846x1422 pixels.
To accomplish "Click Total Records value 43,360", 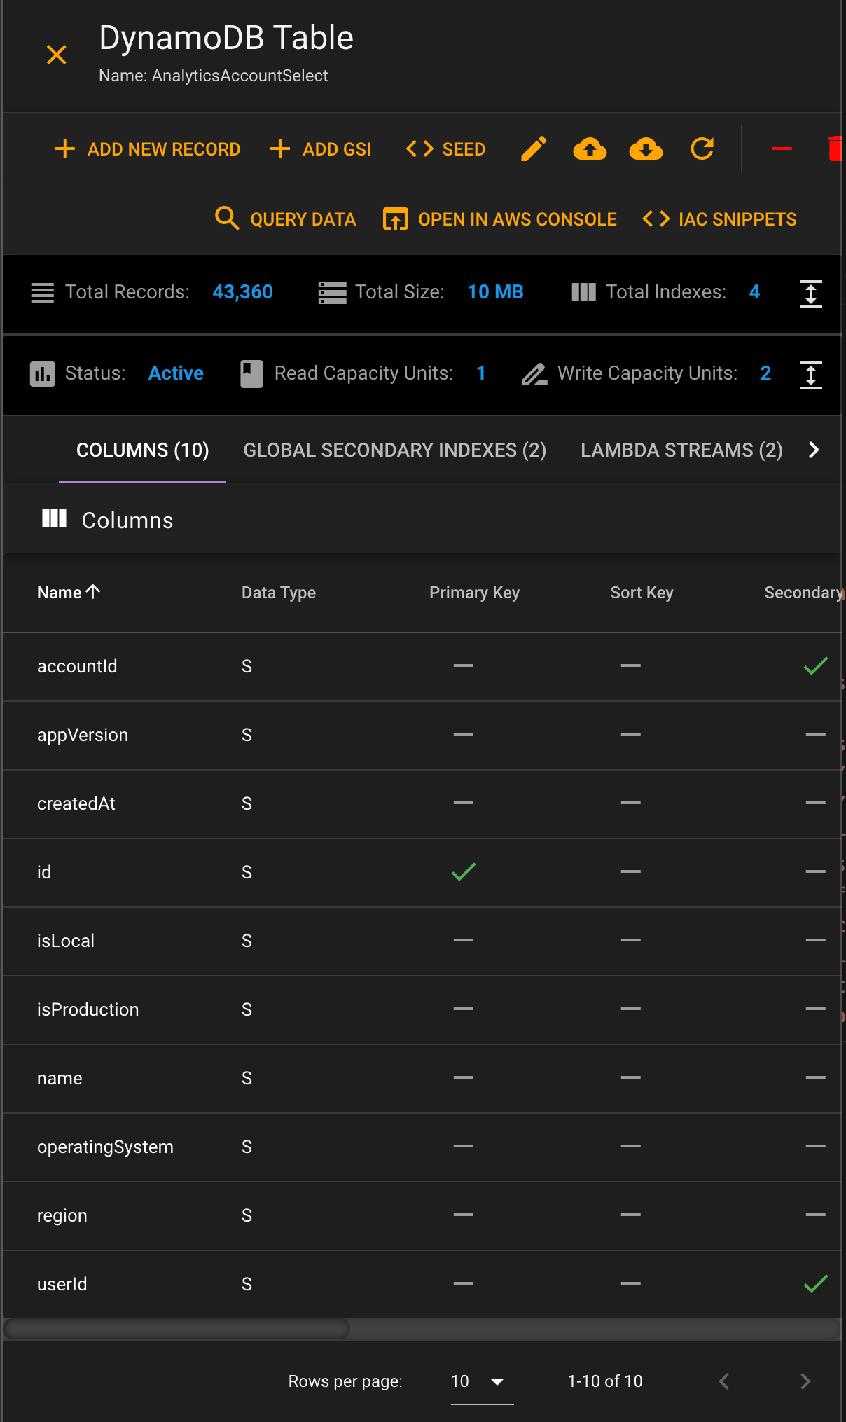I will (x=242, y=292).
